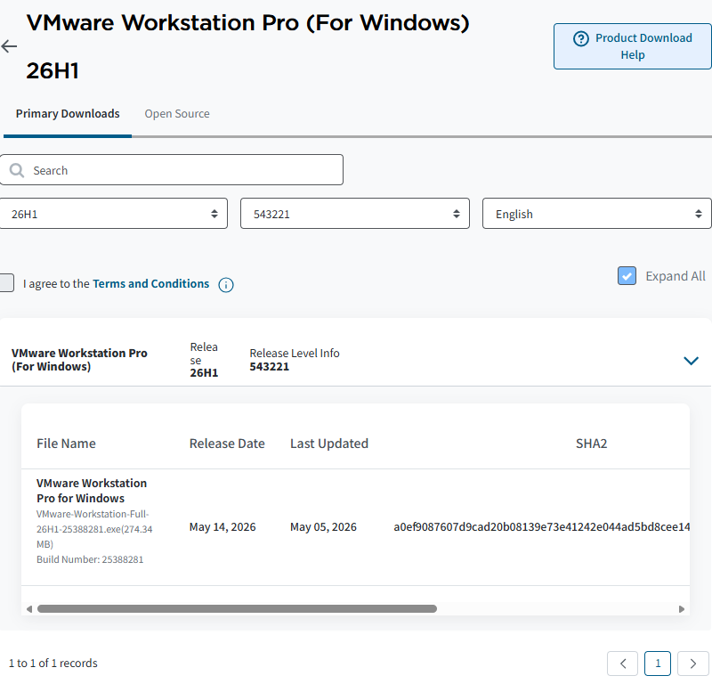Click the May 05, 2026 last updated date

323,527
